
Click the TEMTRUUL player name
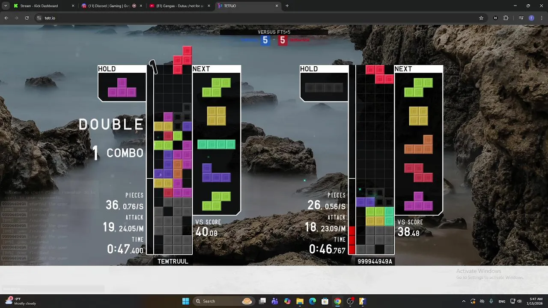click(x=173, y=261)
